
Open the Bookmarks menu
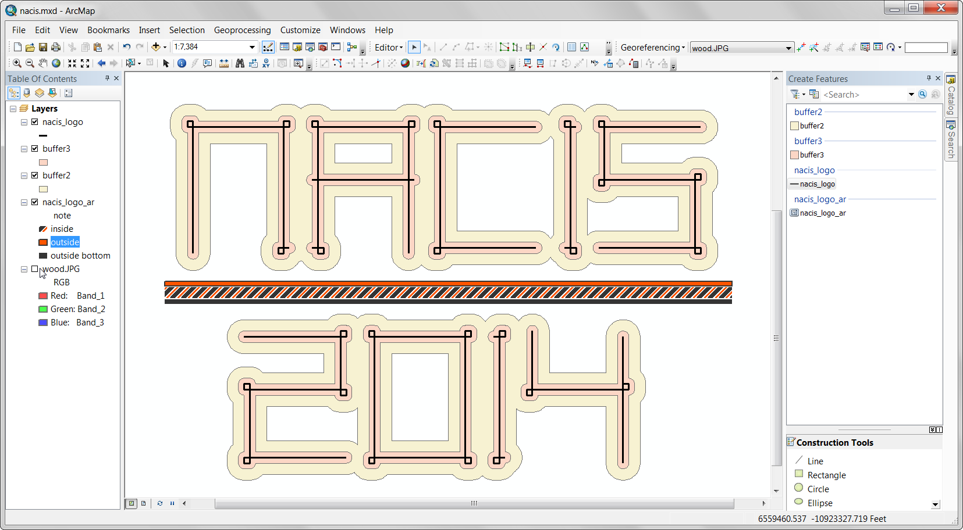[x=108, y=30]
